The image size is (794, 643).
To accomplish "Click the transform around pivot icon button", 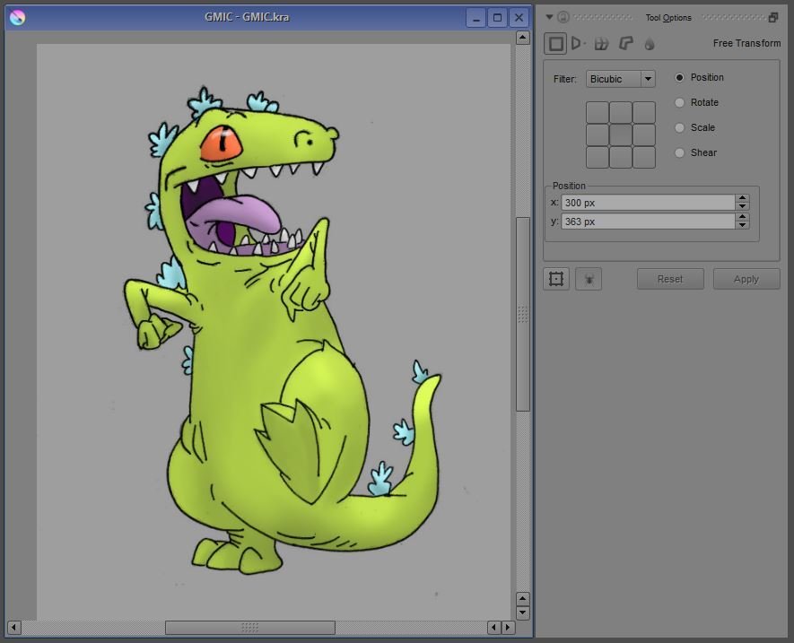I will point(556,279).
